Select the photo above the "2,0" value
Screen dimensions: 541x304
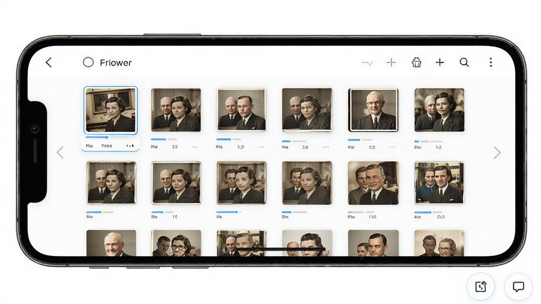point(307,110)
